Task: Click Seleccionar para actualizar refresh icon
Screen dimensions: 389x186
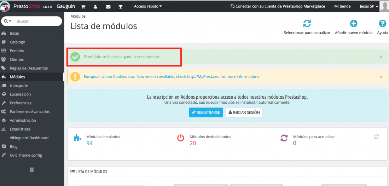Action: [x=307, y=24]
